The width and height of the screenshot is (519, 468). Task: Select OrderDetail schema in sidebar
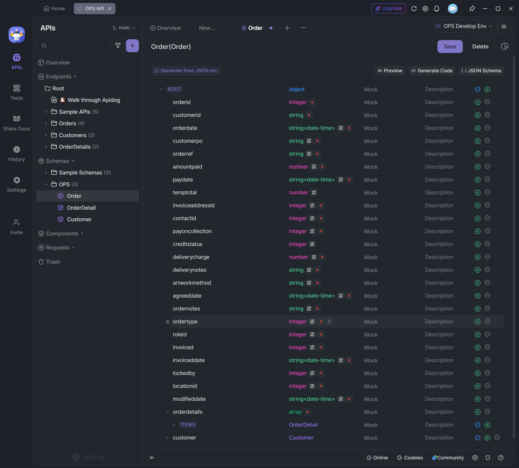click(81, 208)
